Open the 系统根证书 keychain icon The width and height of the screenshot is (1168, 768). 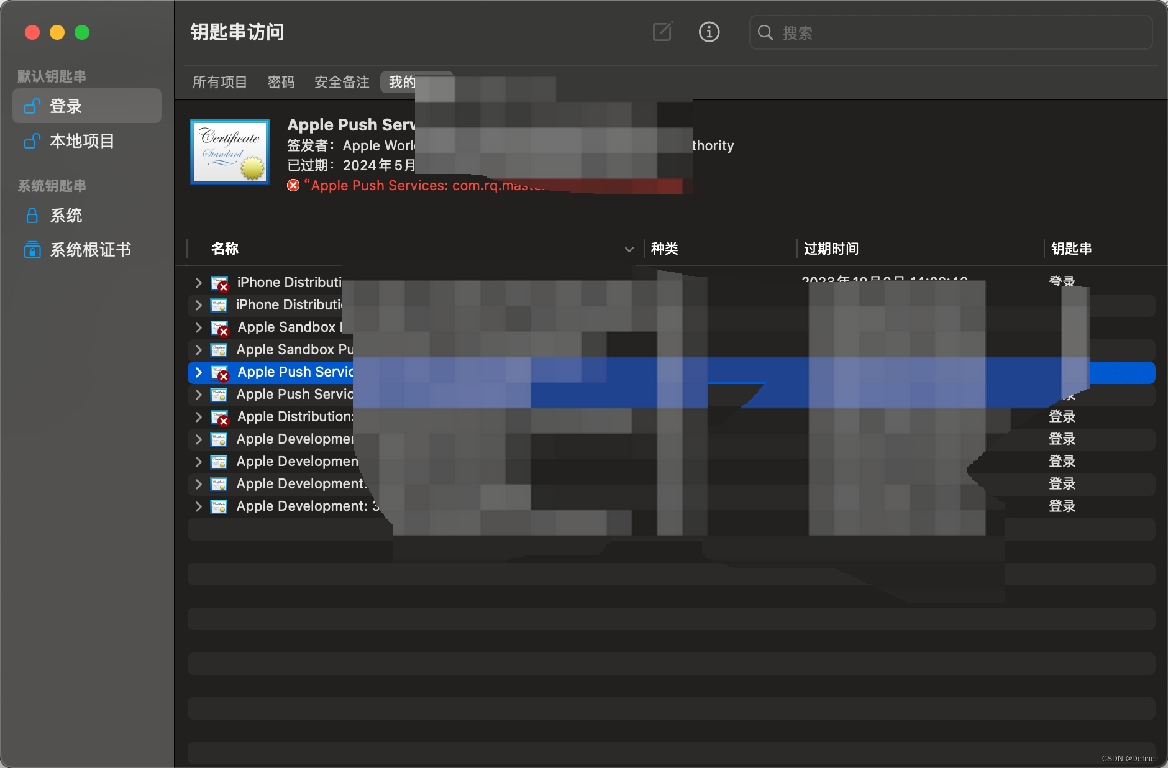click(x=32, y=250)
